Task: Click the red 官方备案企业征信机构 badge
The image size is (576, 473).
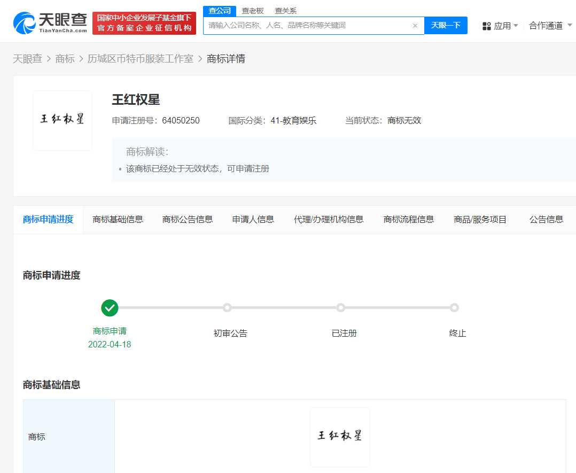Action: point(144,24)
